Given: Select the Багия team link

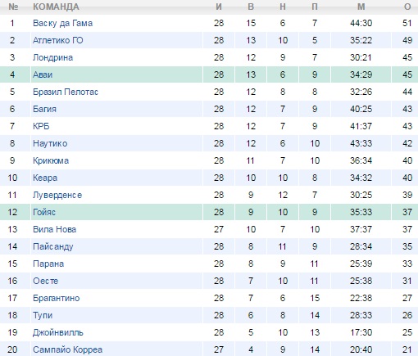Looking at the screenshot, I should click(x=44, y=109).
